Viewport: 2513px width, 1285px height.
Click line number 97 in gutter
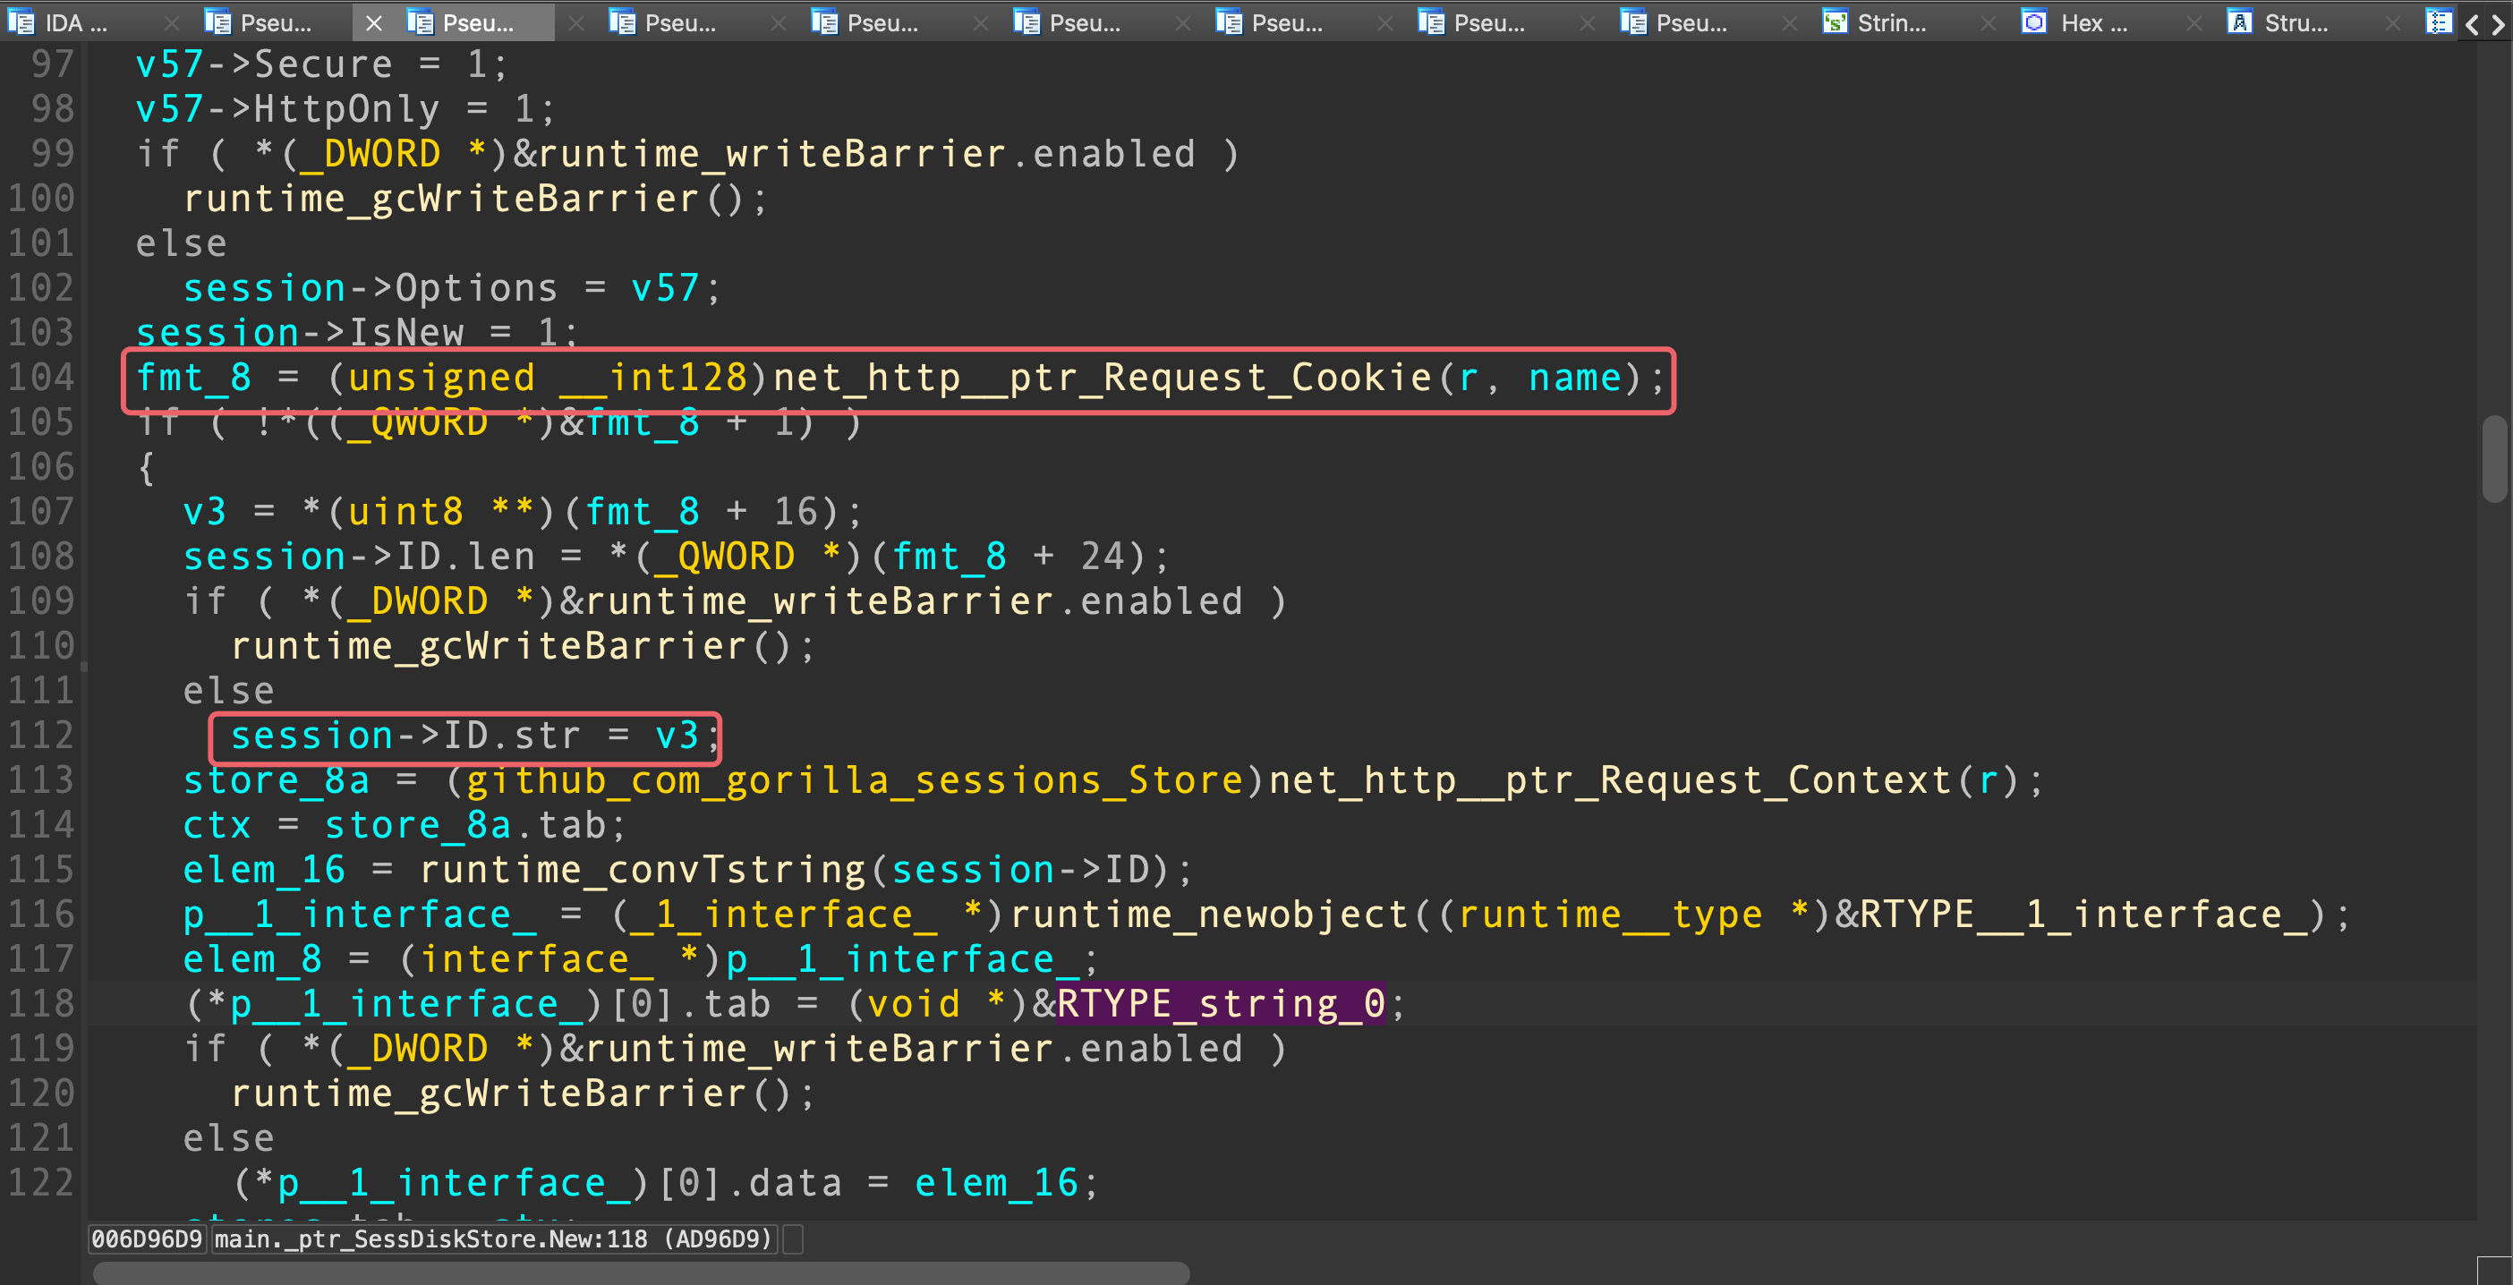coord(53,64)
